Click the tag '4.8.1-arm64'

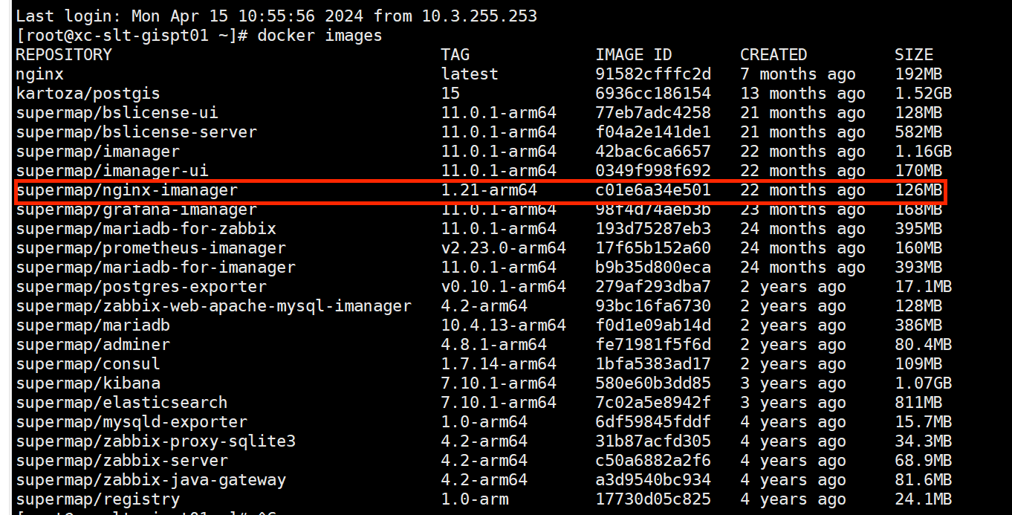tap(494, 345)
